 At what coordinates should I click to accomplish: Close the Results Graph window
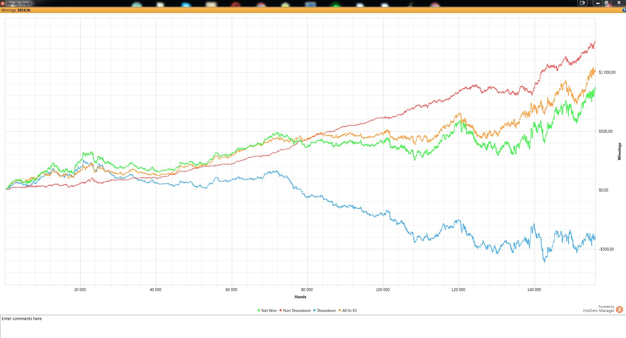click(618, 3)
